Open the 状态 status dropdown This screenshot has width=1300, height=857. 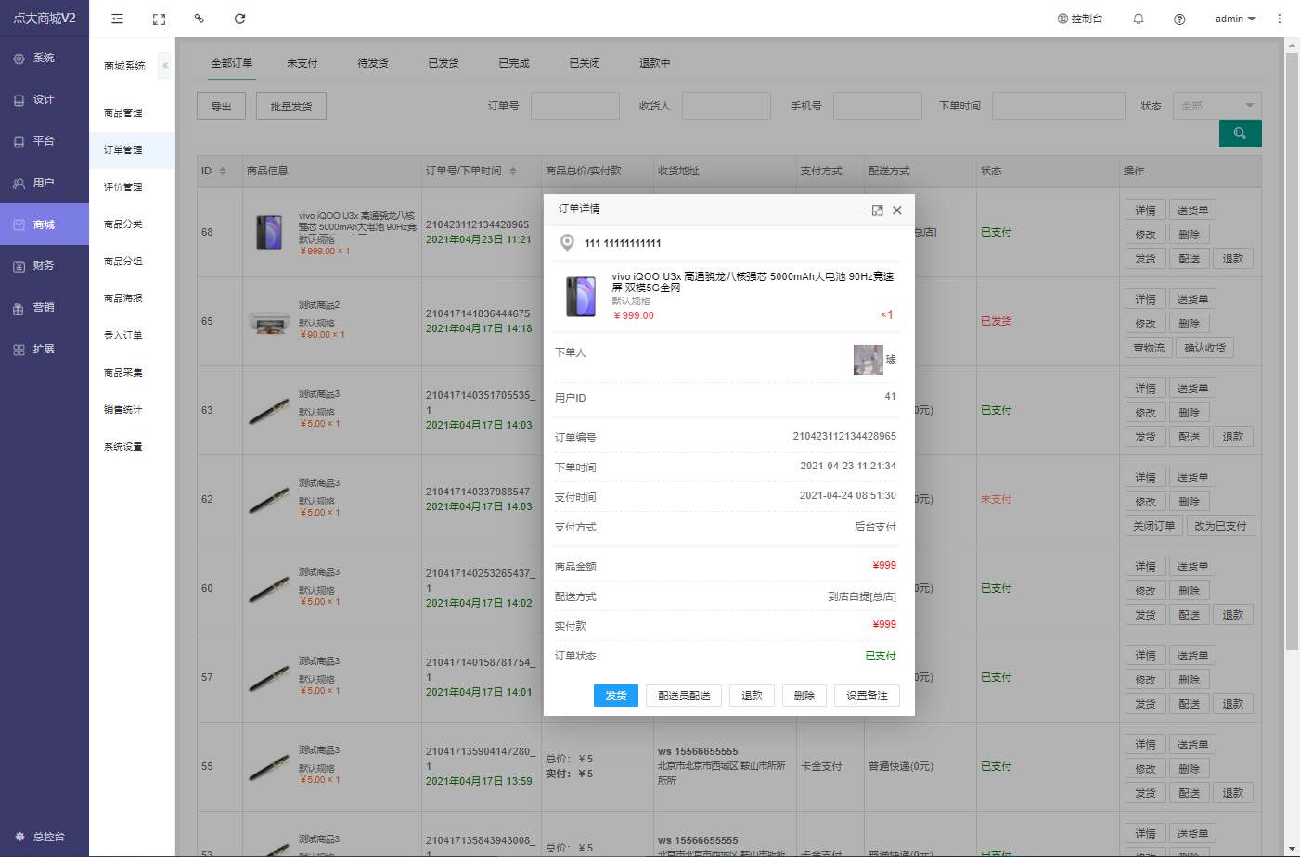pyautogui.click(x=1216, y=106)
